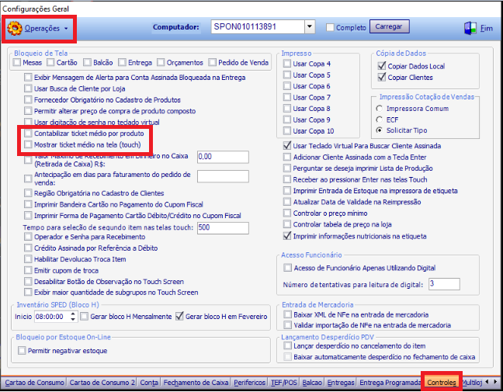The width and height of the screenshot is (503, 392).
Task: Check Habilitar Devolucao Troca Item
Action: (x=28, y=258)
